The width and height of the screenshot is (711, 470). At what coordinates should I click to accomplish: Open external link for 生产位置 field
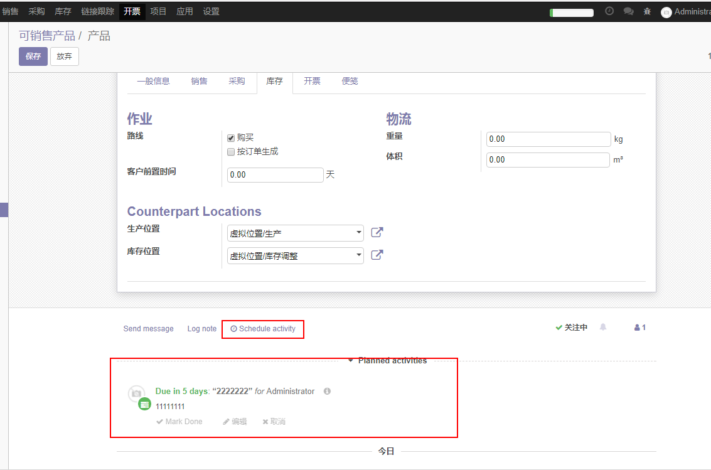tap(377, 233)
